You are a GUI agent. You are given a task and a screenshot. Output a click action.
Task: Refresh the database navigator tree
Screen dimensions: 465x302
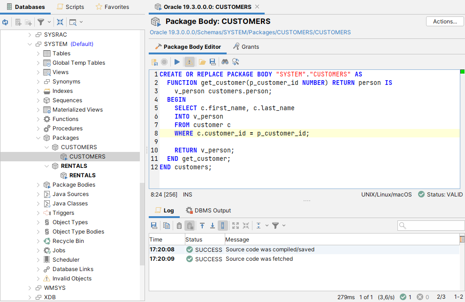[5, 22]
